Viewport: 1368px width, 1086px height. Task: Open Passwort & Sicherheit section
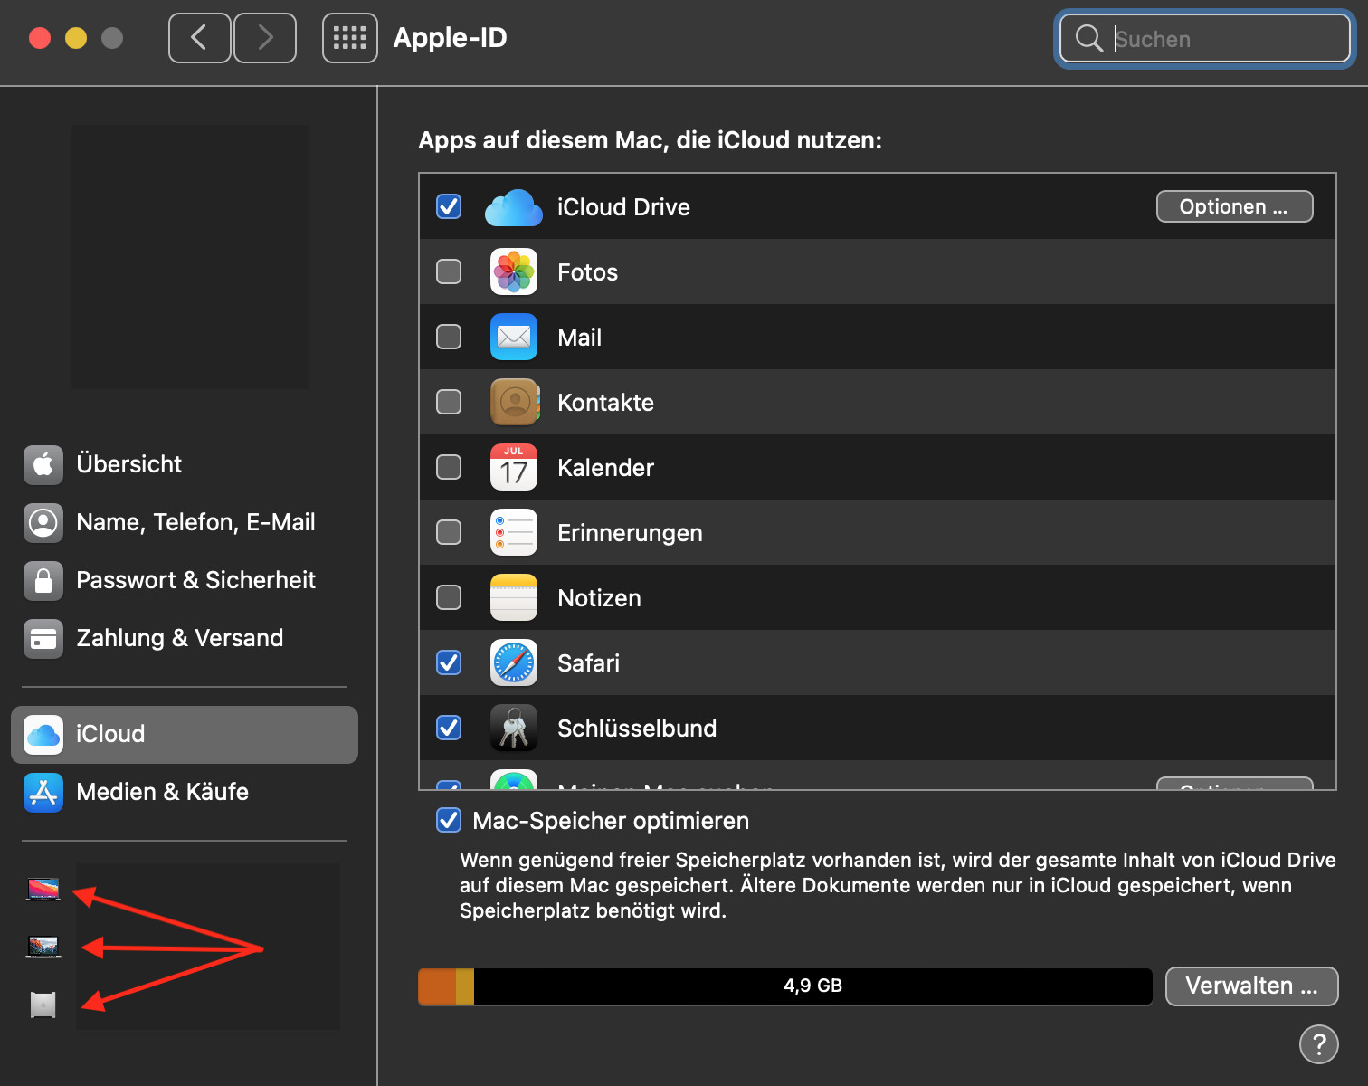click(x=195, y=580)
